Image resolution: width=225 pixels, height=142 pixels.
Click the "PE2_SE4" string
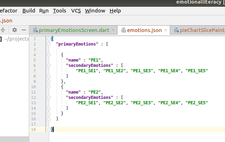point(169,103)
